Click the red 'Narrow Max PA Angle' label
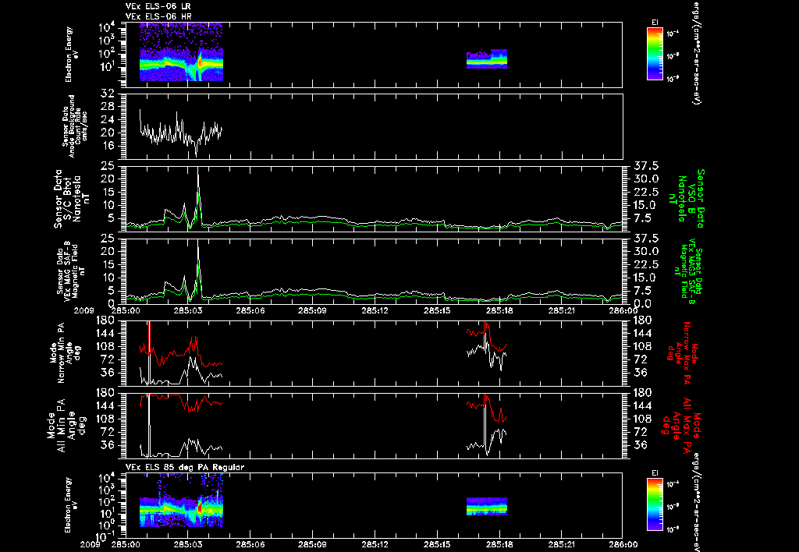This screenshot has width=799, height=552. click(682, 353)
